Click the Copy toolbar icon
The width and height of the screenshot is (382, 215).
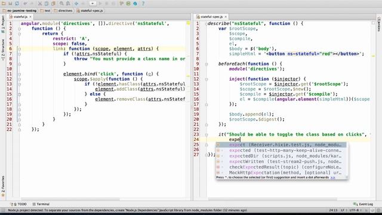(47, 4)
